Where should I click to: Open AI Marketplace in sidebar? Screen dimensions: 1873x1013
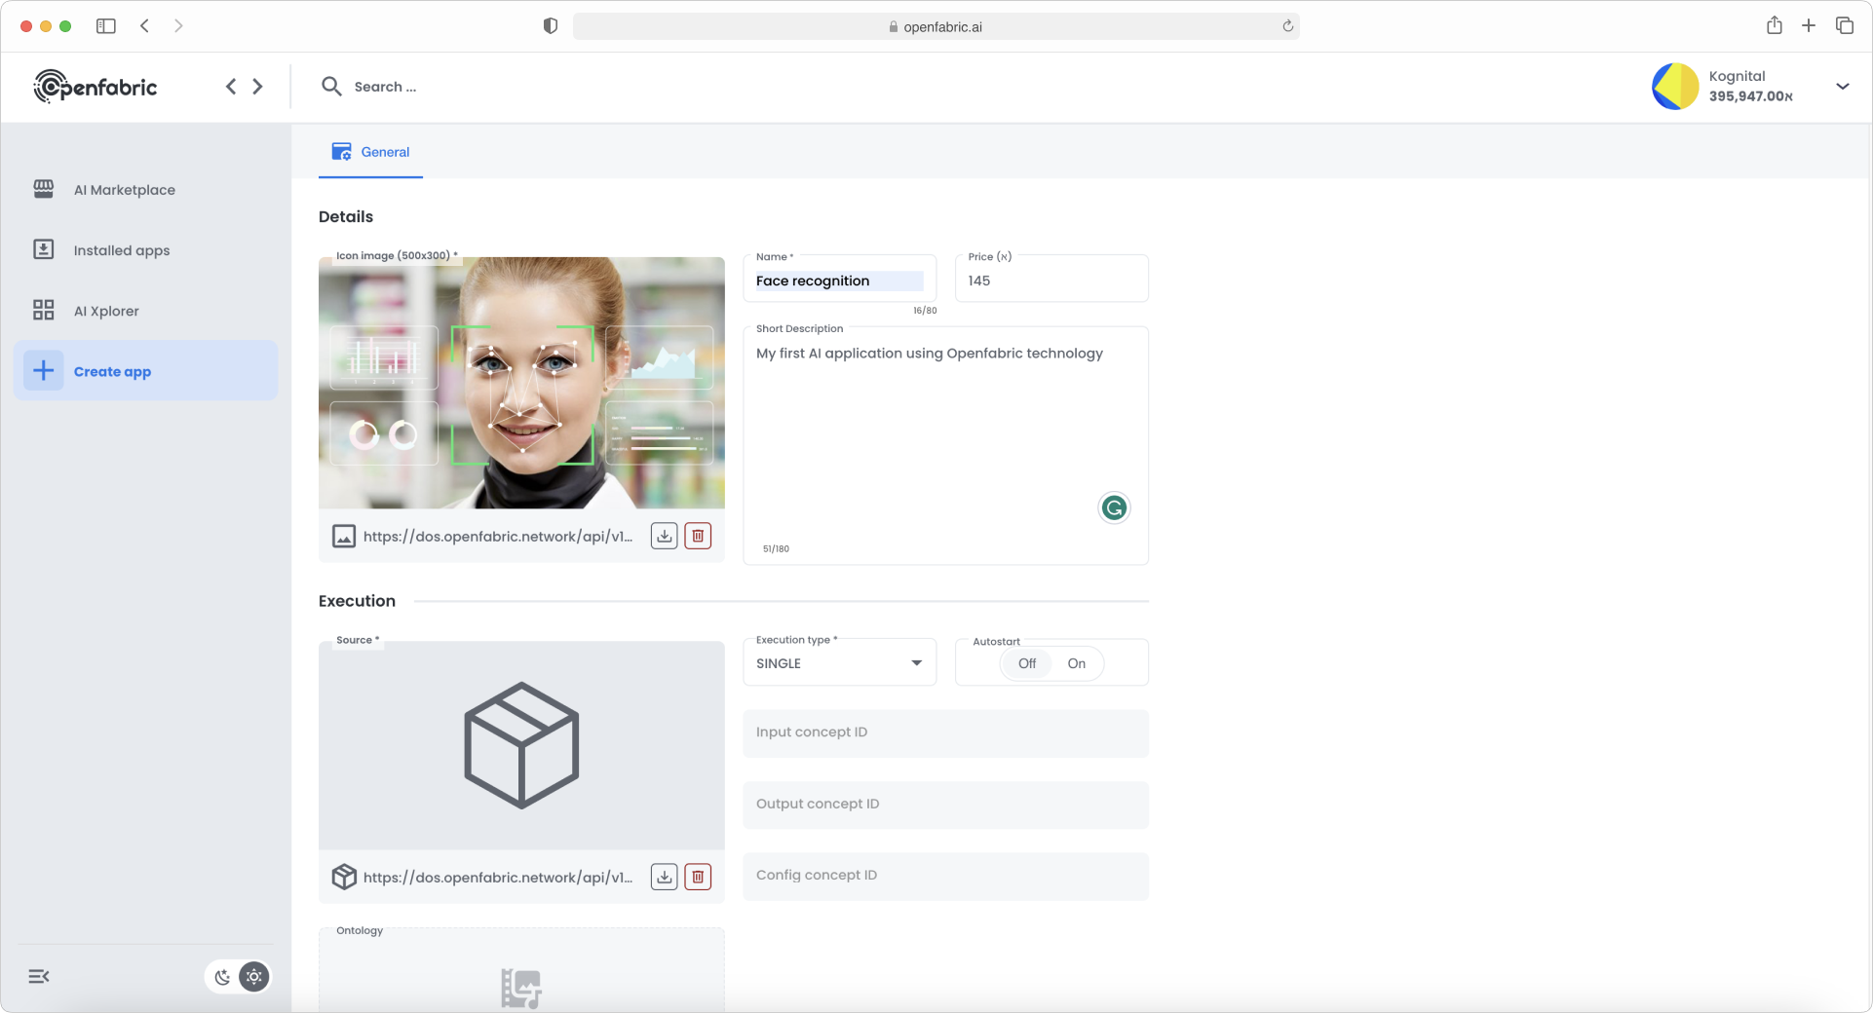coord(146,190)
